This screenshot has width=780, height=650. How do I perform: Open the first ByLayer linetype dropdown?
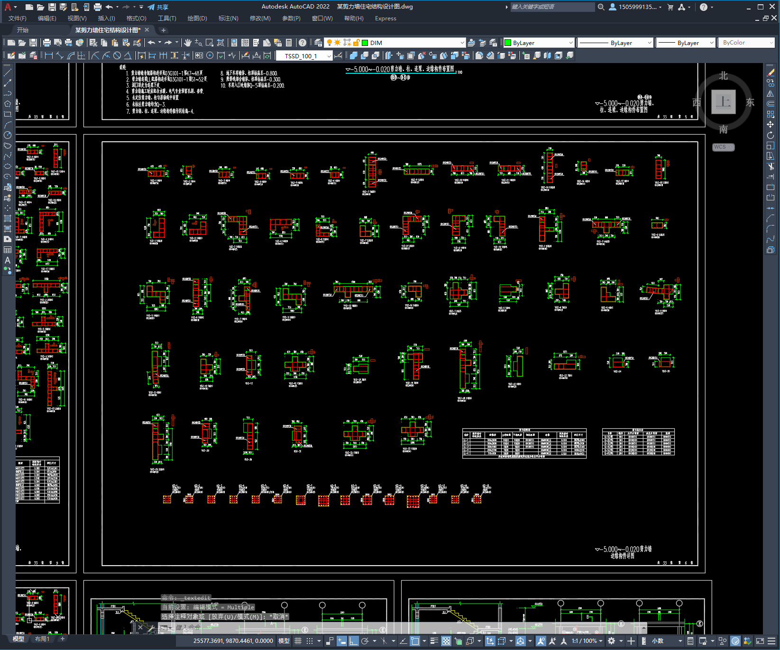click(615, 43)
